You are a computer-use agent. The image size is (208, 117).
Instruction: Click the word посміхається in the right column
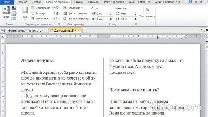(122, 72)
